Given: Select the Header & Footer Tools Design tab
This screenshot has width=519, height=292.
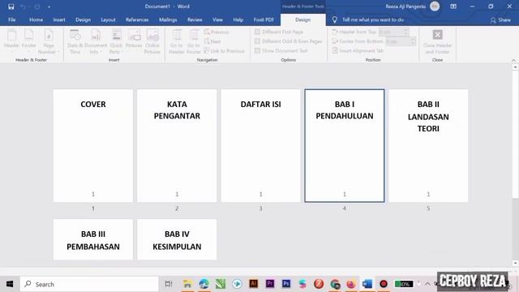Looking at the screenshot, I should click(302, 19).
